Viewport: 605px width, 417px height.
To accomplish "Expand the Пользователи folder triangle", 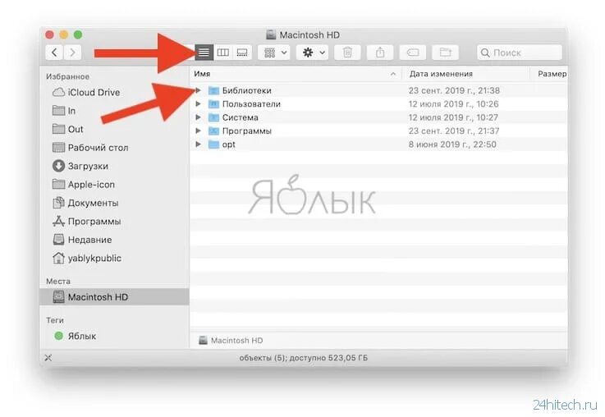I will (x=198, y=103).
